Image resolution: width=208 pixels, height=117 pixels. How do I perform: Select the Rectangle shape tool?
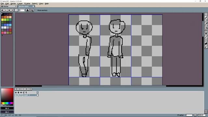(x=206, y=40)
